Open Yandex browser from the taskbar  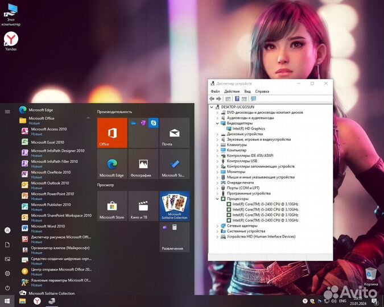coord(37,301)
